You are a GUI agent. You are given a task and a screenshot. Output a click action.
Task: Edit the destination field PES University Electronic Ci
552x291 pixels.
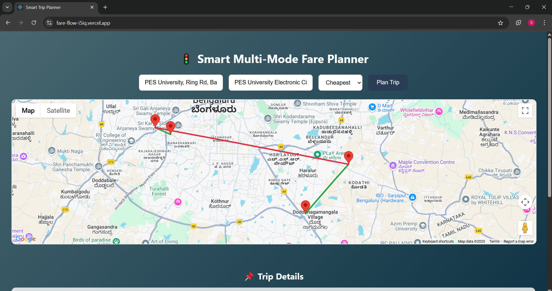click(271, 83)
